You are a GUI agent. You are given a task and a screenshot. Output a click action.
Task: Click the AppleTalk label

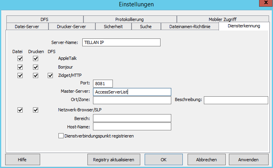tap(68, 58)
